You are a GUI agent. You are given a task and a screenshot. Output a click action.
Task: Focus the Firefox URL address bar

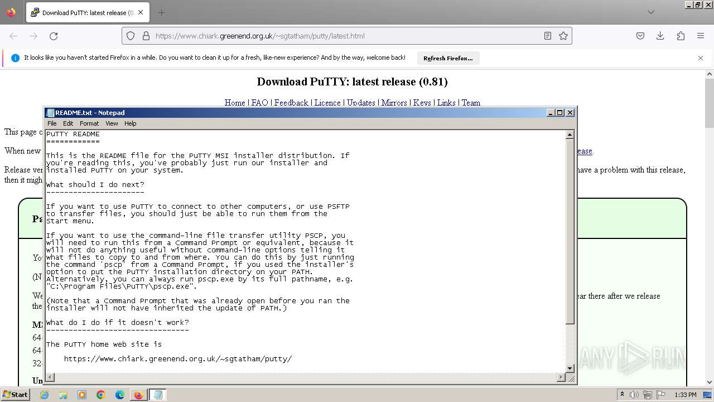(346, 36)
